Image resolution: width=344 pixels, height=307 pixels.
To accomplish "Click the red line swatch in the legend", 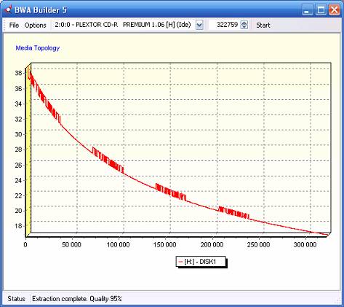I will pos(180,262).
